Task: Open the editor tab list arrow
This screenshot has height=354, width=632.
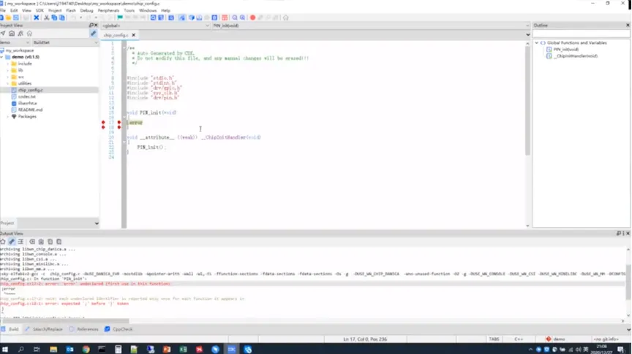Action: coord(528,35)
